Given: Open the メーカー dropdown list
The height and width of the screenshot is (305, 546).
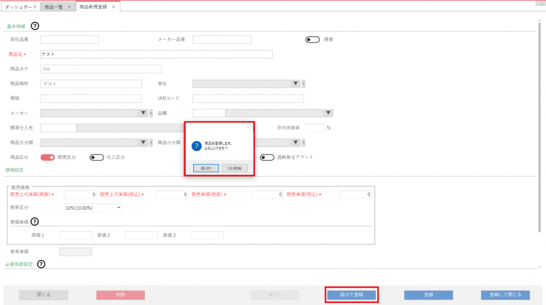Looking at the screenshot, I should click(x=142, y=113).
